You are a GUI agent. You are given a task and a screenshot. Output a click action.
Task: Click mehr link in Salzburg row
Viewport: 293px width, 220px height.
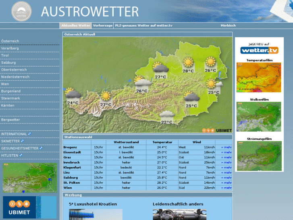(x=227, y=178)
